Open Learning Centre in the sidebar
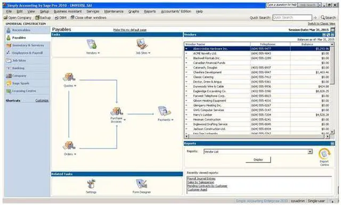341x205 pixels. click(27, 91)
